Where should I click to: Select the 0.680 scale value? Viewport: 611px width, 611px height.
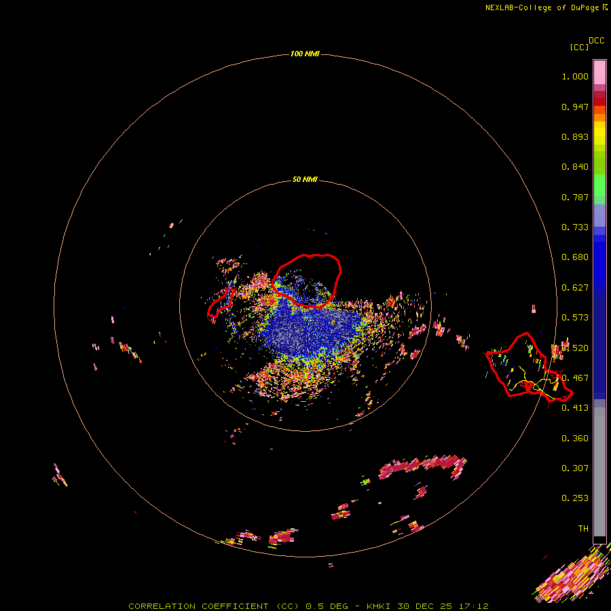(x=575, y=257)
